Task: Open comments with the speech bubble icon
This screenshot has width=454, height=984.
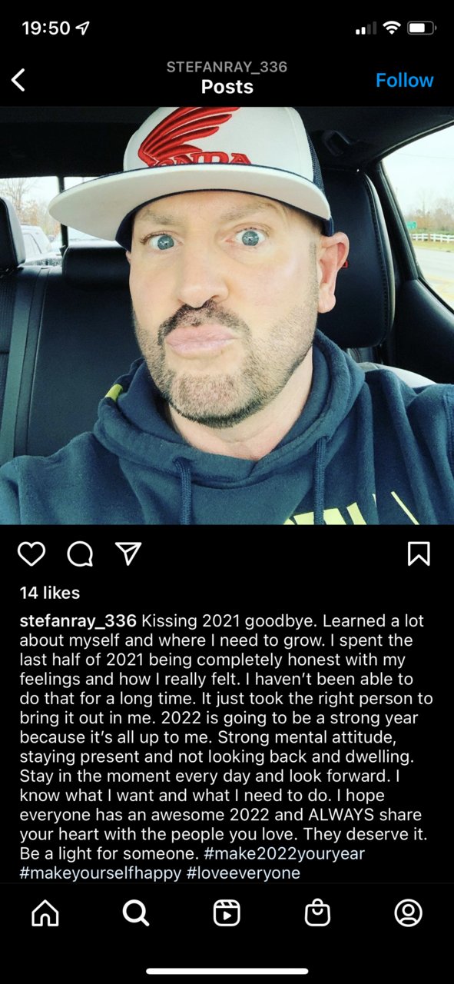Action: pyautogui.click(x=80, y=553)
